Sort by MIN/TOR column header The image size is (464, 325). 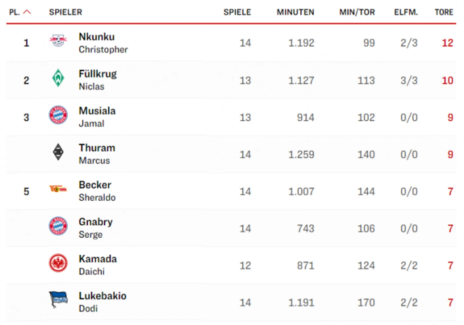pyautogui.click(x=357, y=12)
